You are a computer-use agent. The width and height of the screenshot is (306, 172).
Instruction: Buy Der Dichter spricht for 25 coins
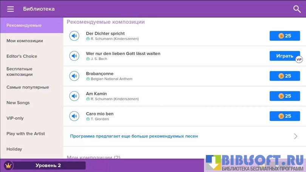[284, 36]
